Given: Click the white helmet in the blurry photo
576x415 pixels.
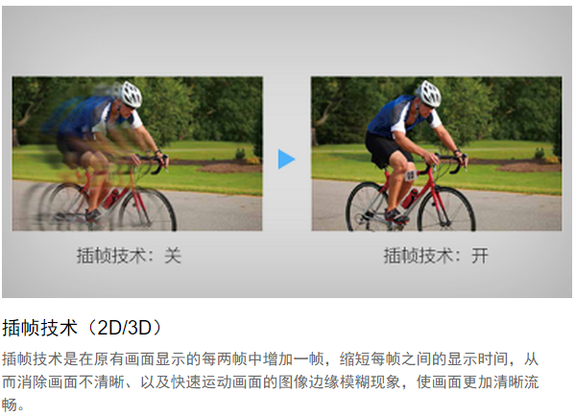Looking at the screenshot, I should [131, 94].
